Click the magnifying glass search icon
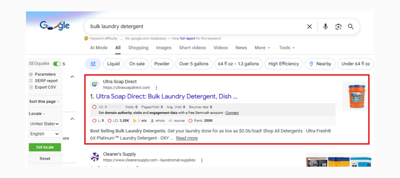 [x=351, y=26]
